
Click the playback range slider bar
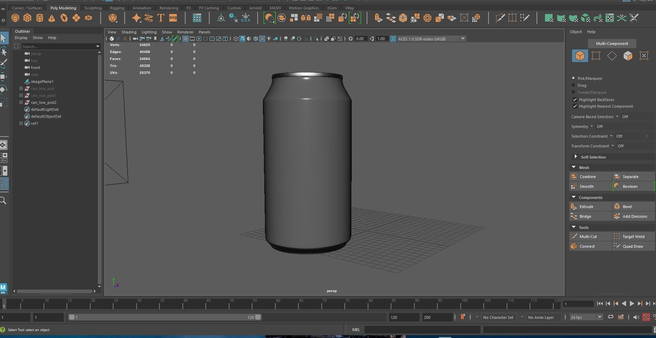(164, 317)
